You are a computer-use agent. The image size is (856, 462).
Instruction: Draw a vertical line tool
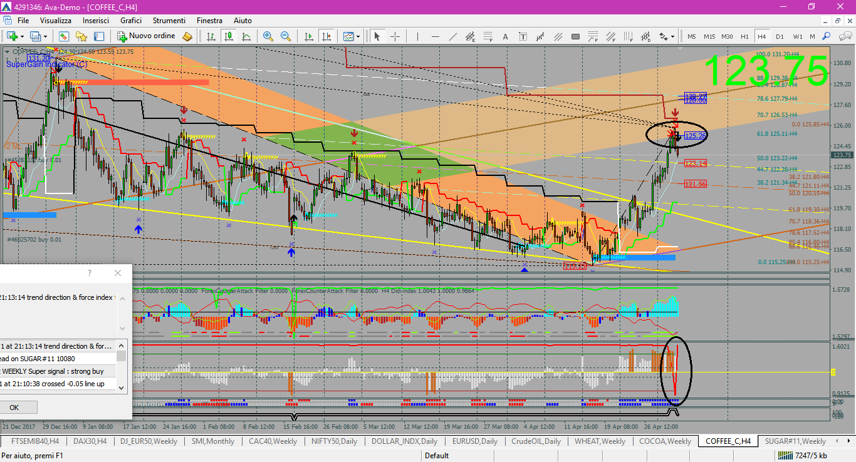[417, 36]
